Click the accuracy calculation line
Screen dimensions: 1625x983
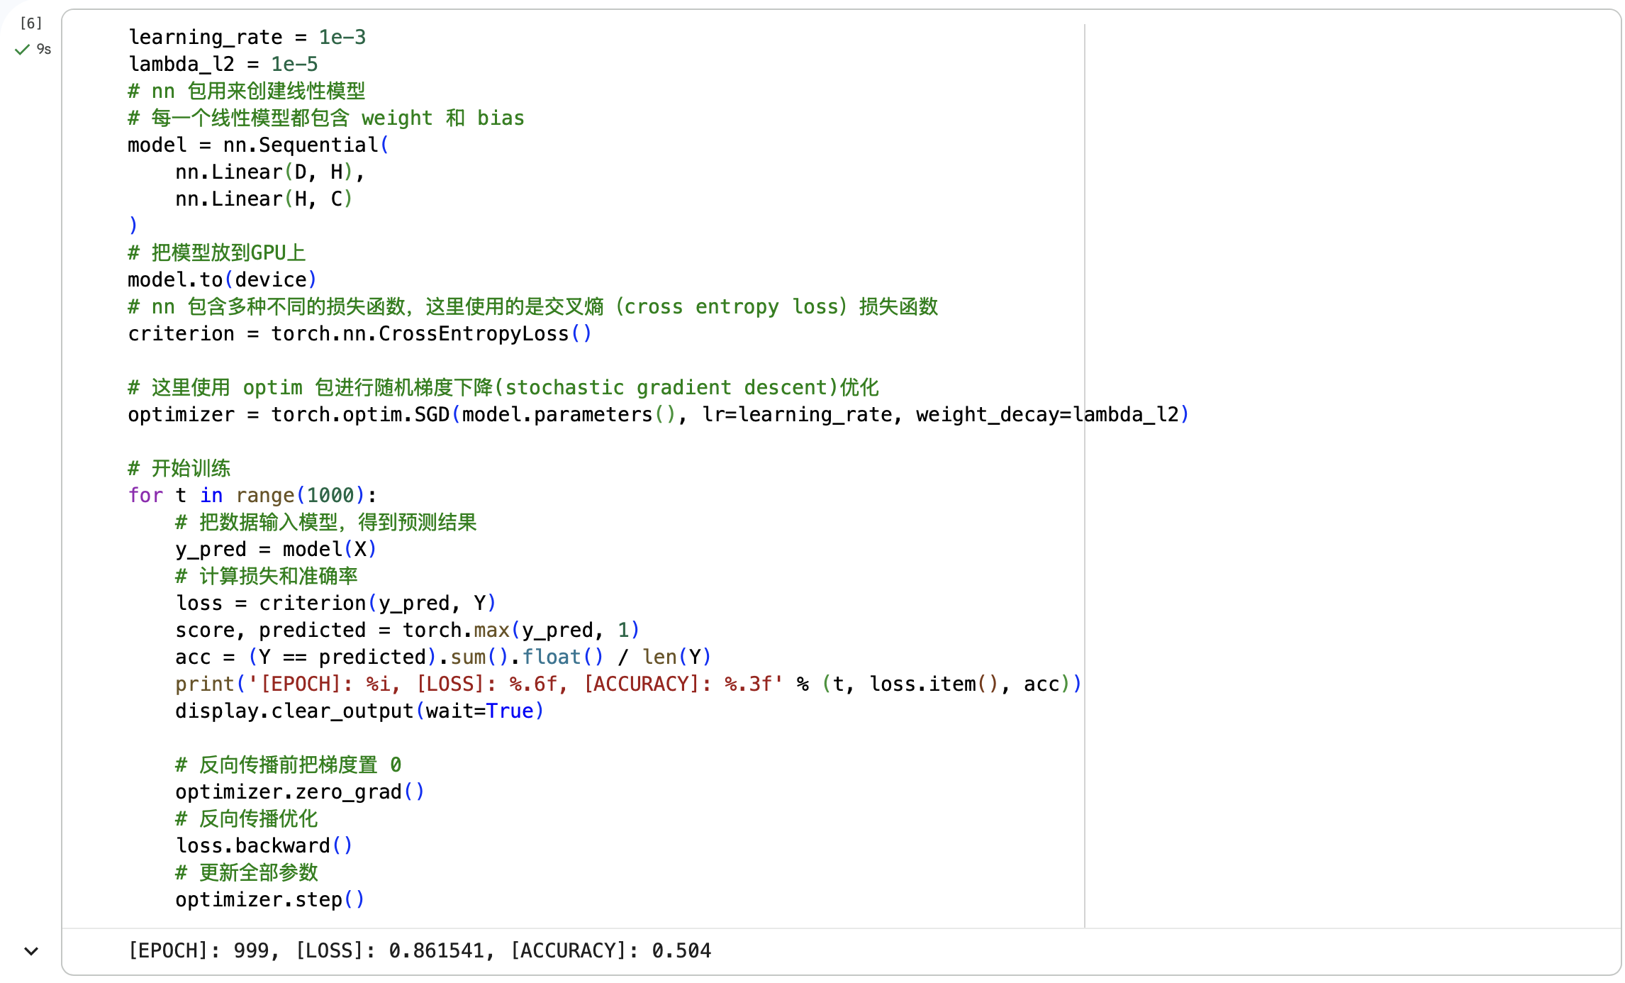(442, 657)
